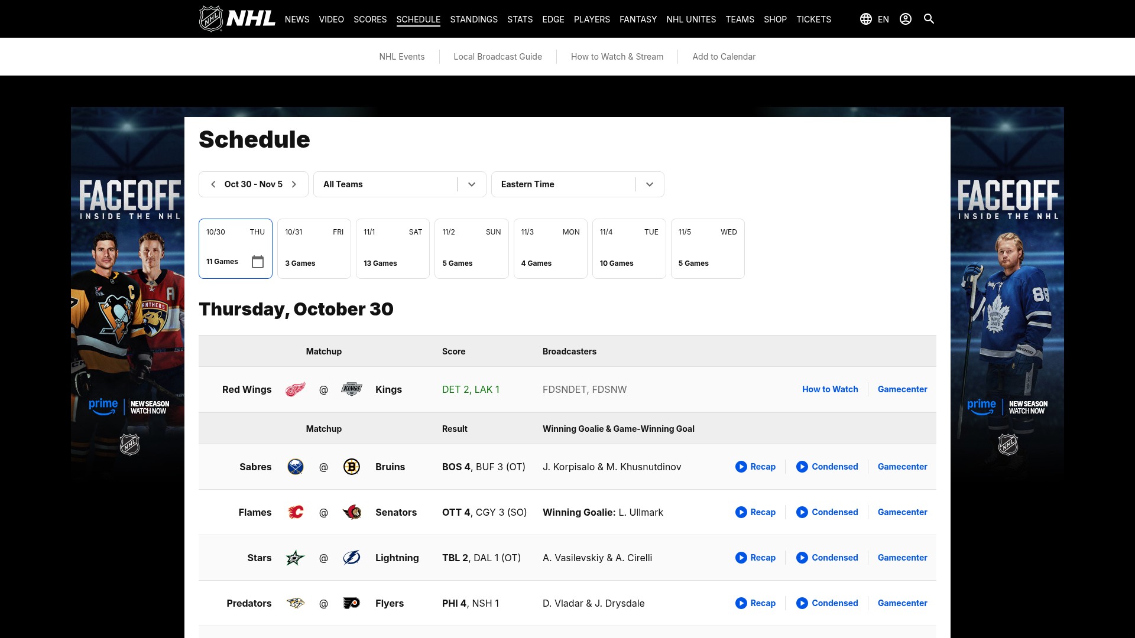
Task: Open Gamecenter for Red Wings at Kings
Action: pyautogui.click(x=903, y=389)
